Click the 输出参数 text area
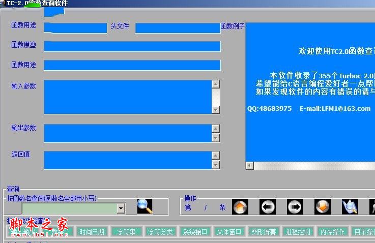The height and width of the screenshot is (243, 375). [128, 133]
